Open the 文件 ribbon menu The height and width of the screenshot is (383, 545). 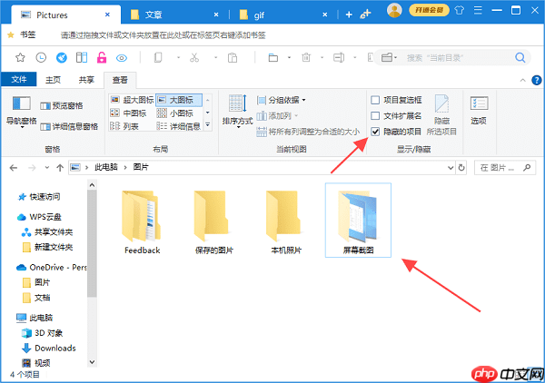19,80
